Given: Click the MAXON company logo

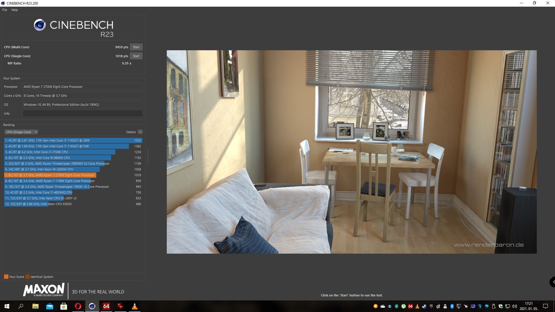Looking at the screenshot, I should click(x=44, y=290).
